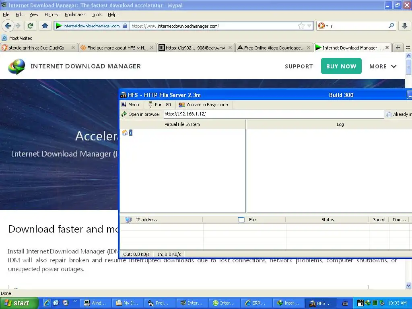The height and width of the screenshot is (309, 412).
Task: Switch to stewie griffin at DuckDuckGo tab
Action: click(36, 47)
